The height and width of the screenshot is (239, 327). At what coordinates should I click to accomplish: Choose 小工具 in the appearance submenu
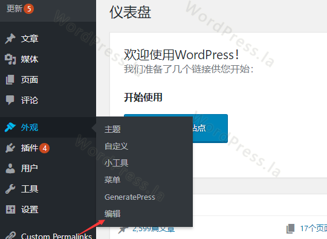pyautogui.click(x=116, y=163)
